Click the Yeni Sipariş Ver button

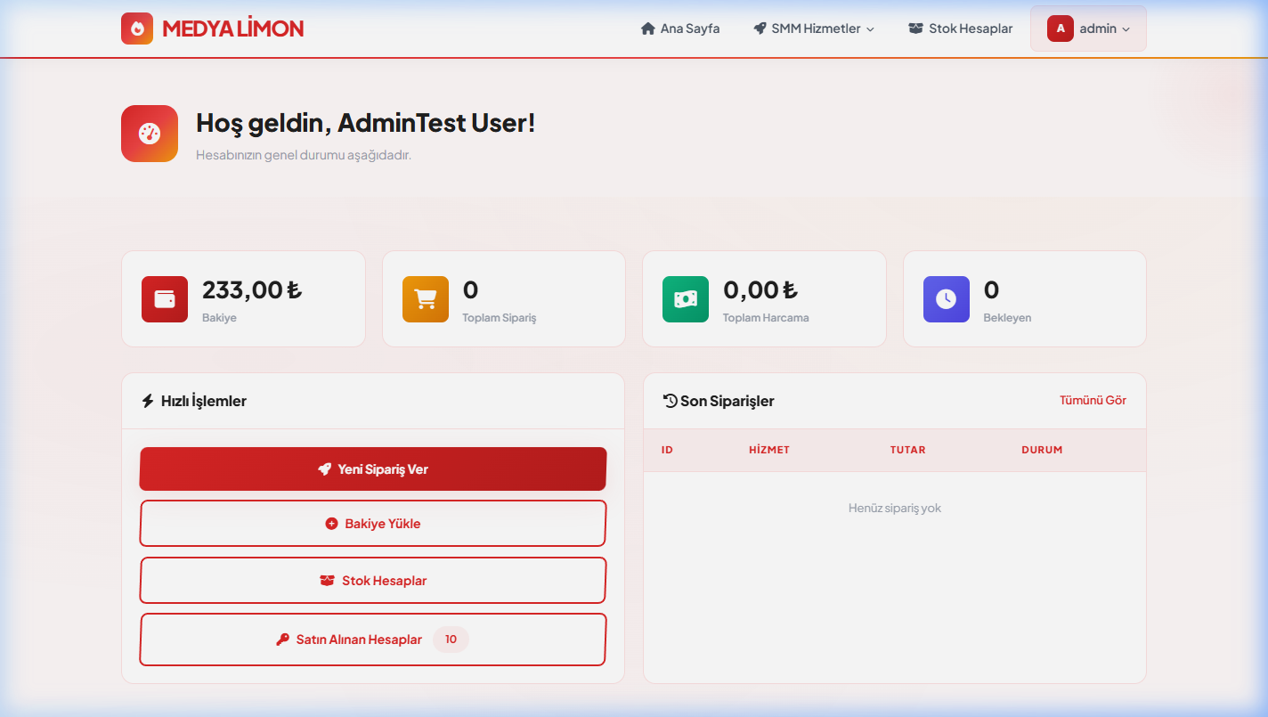372,468
